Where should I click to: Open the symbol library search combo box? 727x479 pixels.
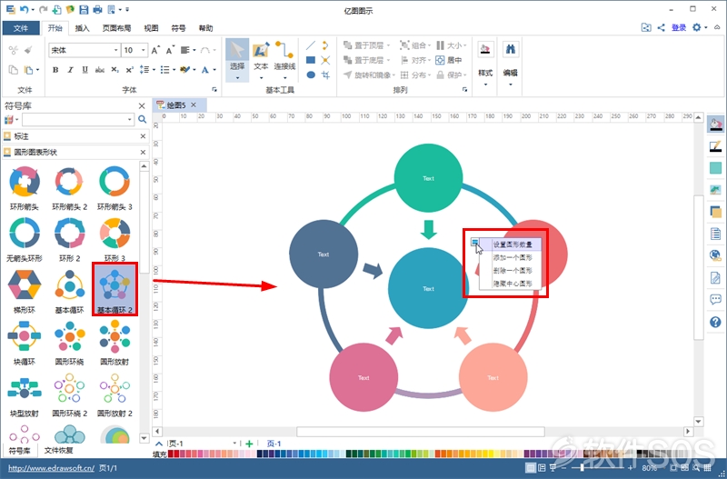[x=78, y=120]
